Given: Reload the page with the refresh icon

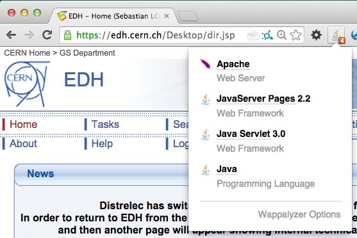Looking at the screenshot, I should 47,35.
